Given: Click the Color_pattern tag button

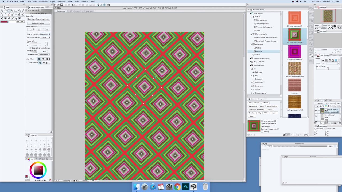Looking at the screenshot, I should tap(272, 106).
